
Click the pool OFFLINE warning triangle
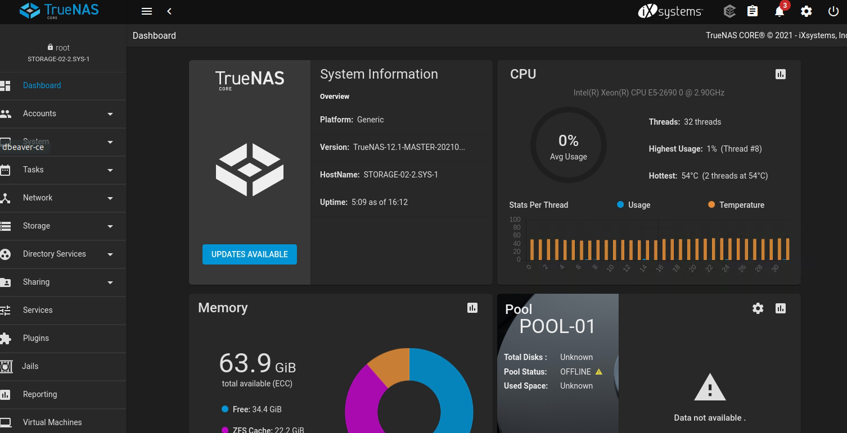coord(598,372)
